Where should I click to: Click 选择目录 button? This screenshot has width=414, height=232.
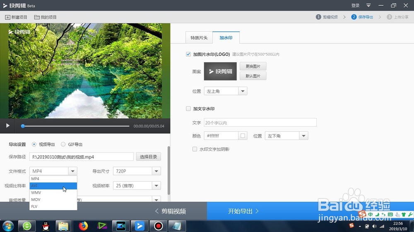coord(148,157)
